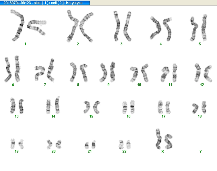Screen dimensions: 217x171
Task: Pick the left chromosome 17 image
Action: (x=160, y=107)
